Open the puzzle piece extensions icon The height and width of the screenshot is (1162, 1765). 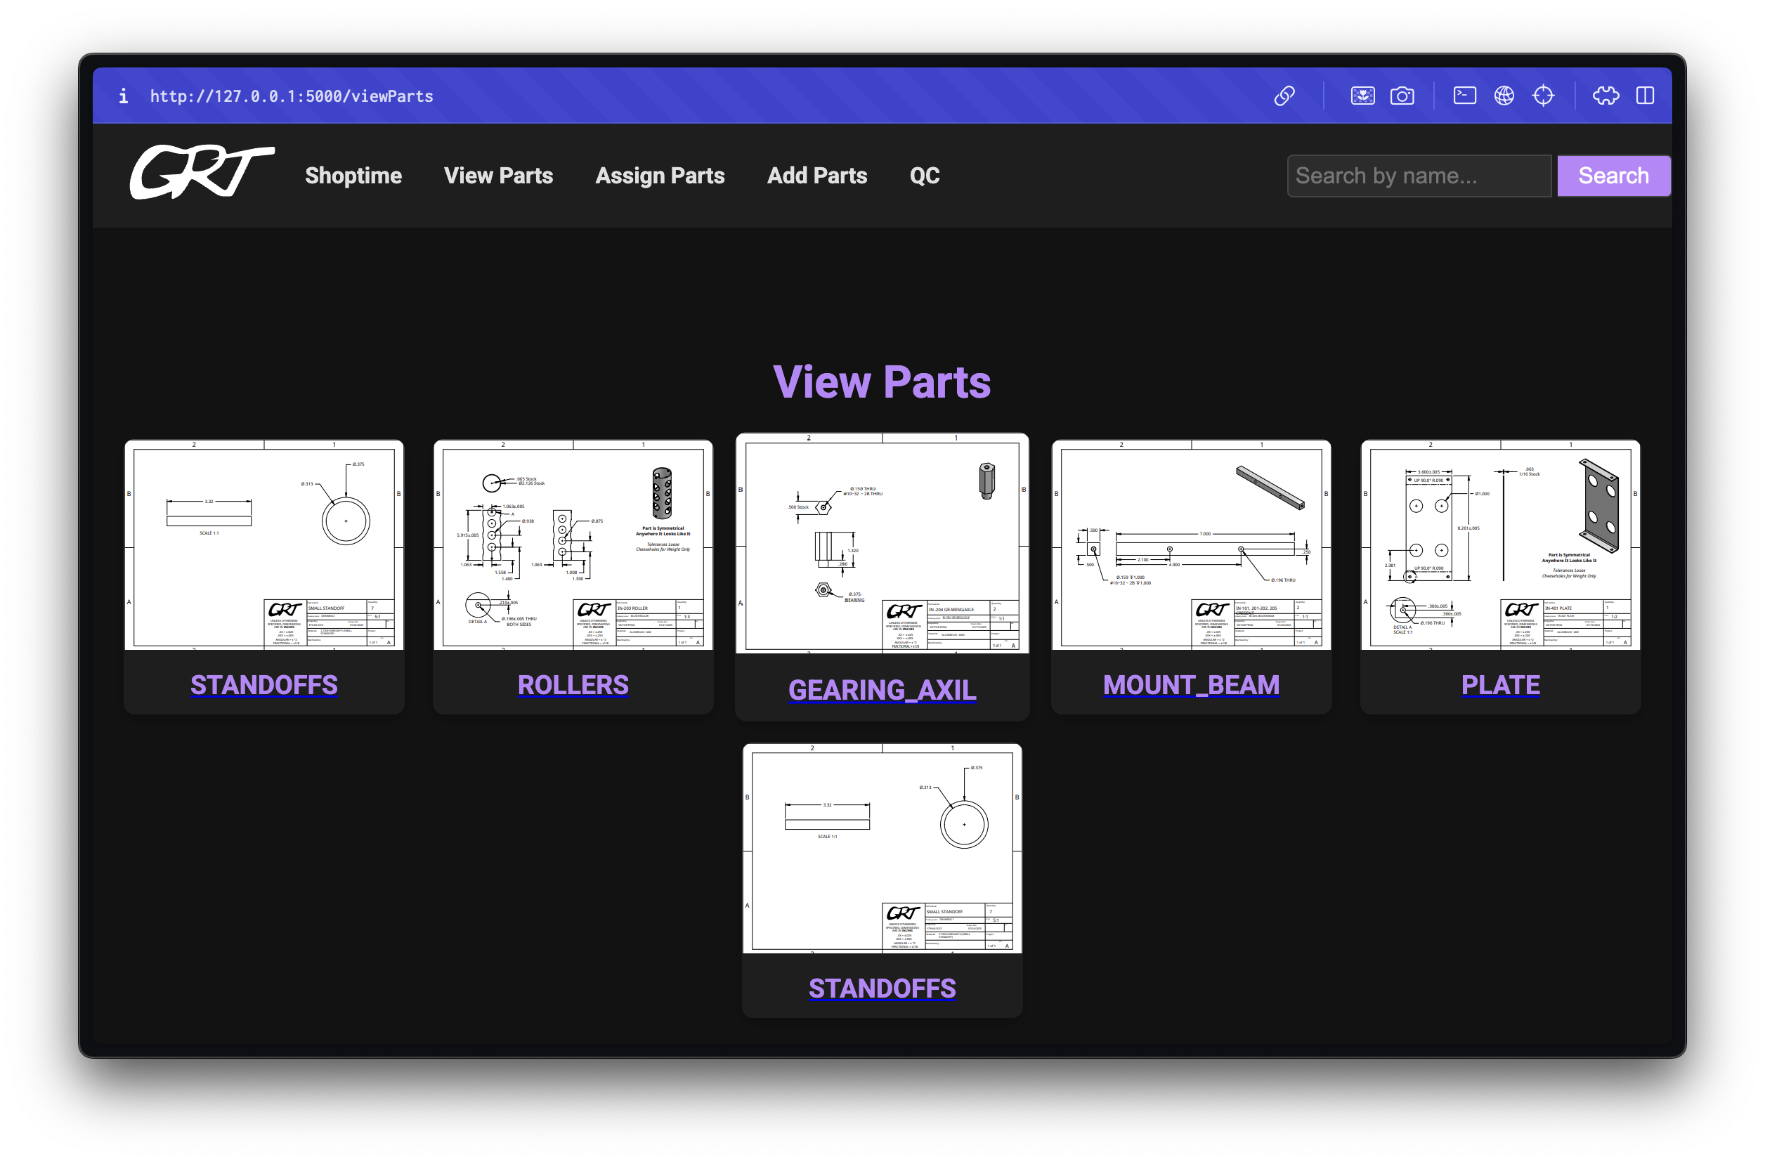(x=1606, y=96)
